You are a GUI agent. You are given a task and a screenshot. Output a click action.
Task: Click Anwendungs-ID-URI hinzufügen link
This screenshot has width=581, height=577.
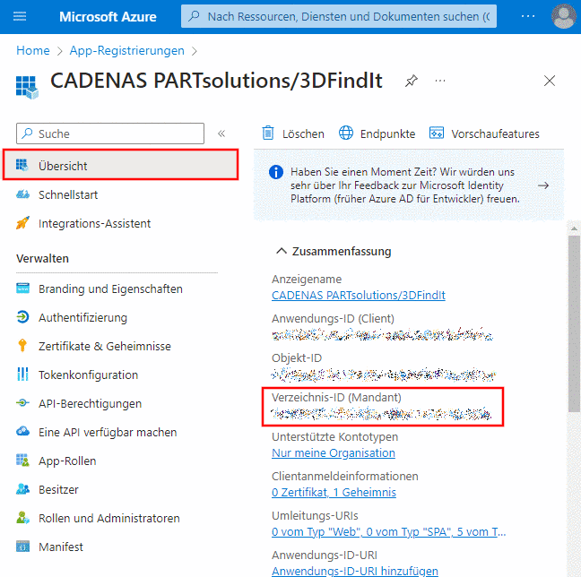(354, 571)
